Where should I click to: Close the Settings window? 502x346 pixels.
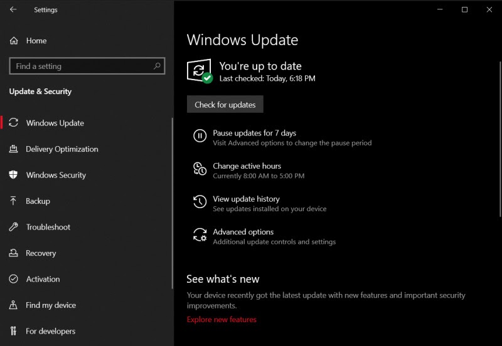tap(489, 9)
